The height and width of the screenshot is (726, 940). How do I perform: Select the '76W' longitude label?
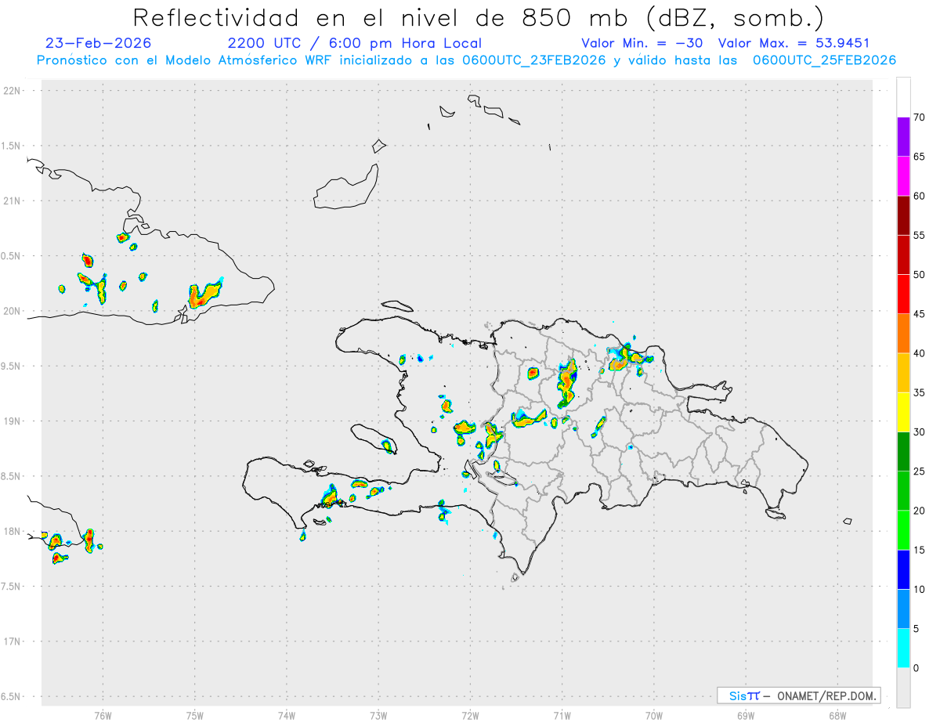pos(103,715)
